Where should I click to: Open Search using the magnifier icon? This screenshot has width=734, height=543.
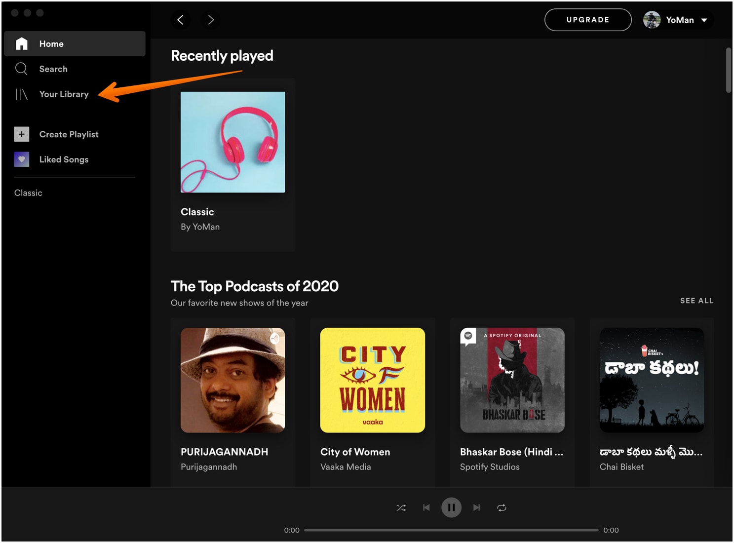[22, 69]
